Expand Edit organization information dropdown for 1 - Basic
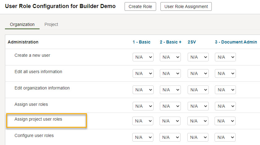Image resolution: width=260 pixels, height=145 pixels. [143, 90]
